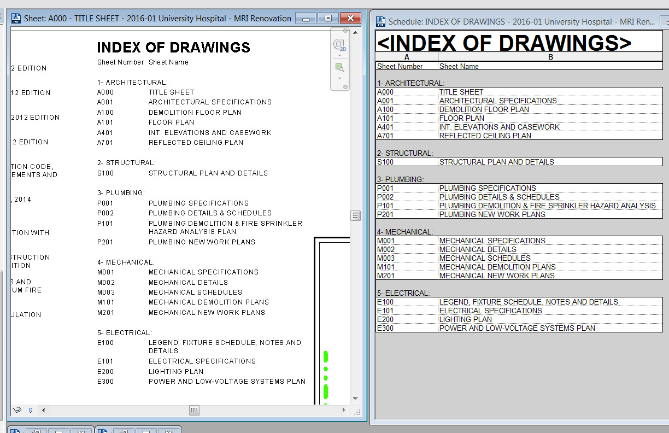
Task: Click the Temporary Hide/Isolate glasses icon
Action: tap(17, 410)
